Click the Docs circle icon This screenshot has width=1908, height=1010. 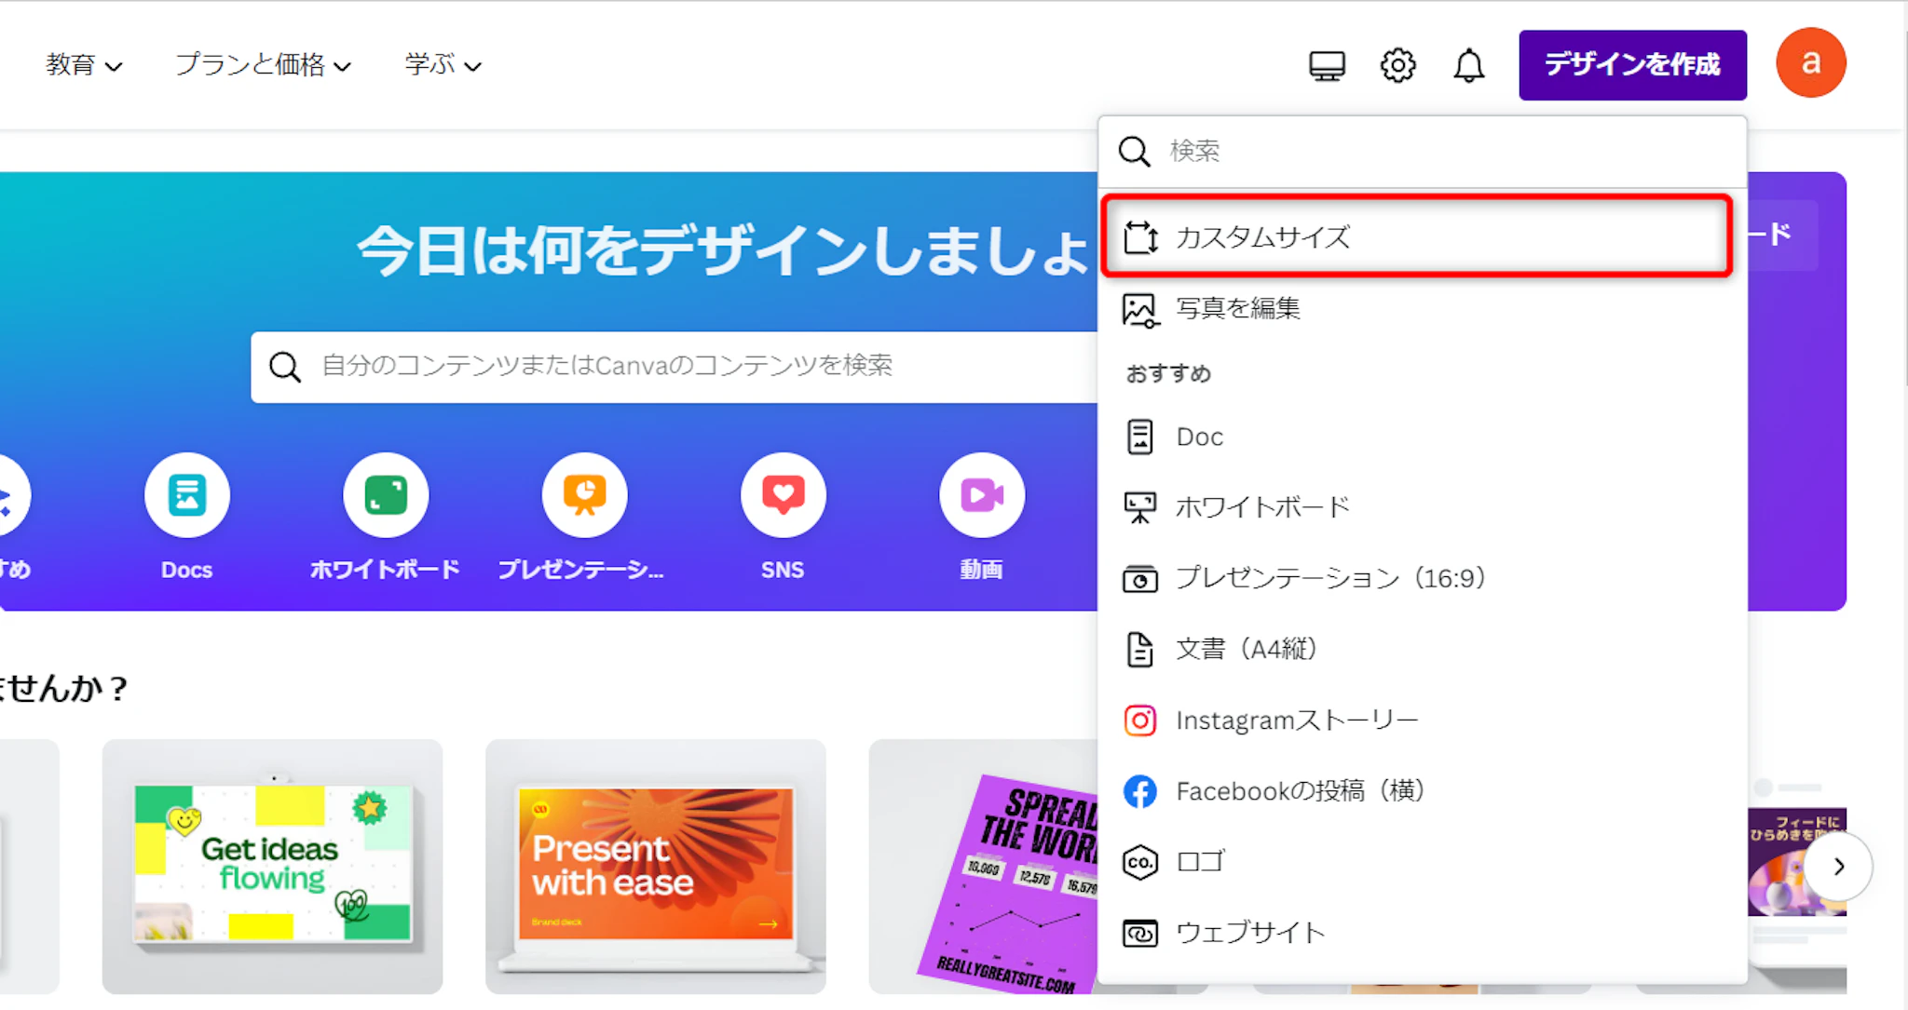pyautogui.click(x=186, y=495)
